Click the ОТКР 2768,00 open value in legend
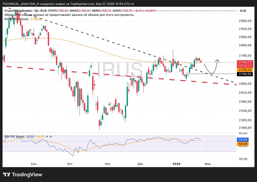This screenshot has width=257, height=182. tap(58, 11)
